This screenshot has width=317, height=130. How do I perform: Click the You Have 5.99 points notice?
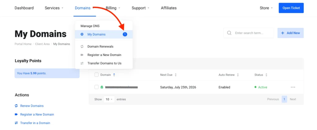coord(47,73)
